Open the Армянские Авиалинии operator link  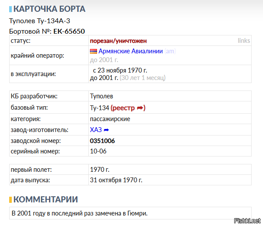tap(131, 51)
